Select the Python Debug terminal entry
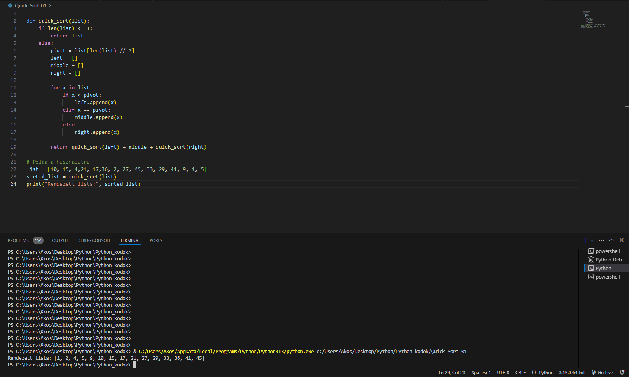The width and height of the screenshot is (629, 377). 607,260
